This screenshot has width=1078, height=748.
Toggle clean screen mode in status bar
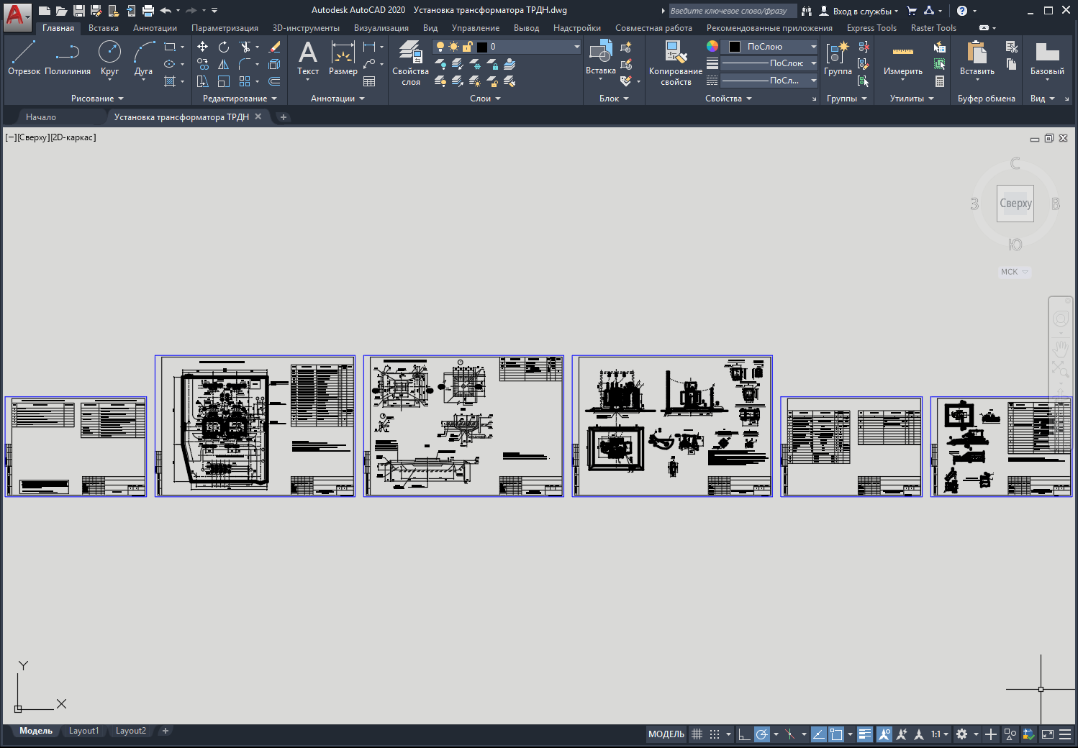point(1048,734)
